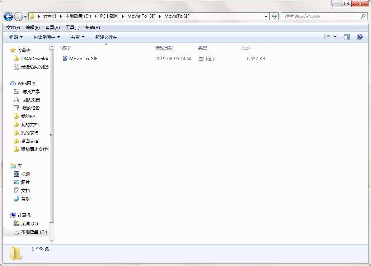The height and width of the screenshot is (266, 371).
Task: Click the 新建文件夹 button
Action: pos(106,37)
